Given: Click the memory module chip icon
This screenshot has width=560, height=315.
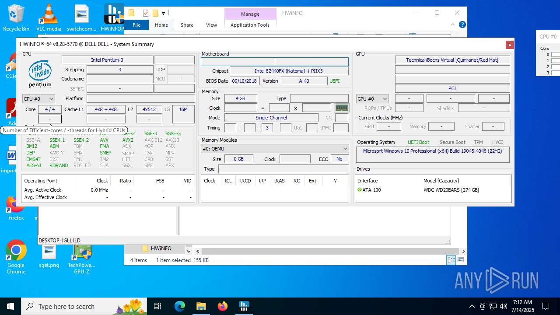Looking at the screenshot, I should 341,108.
